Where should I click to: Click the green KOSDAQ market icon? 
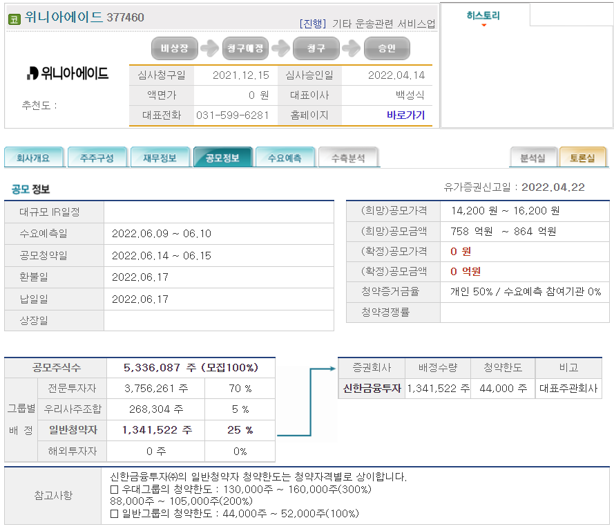tap(15, 19)
